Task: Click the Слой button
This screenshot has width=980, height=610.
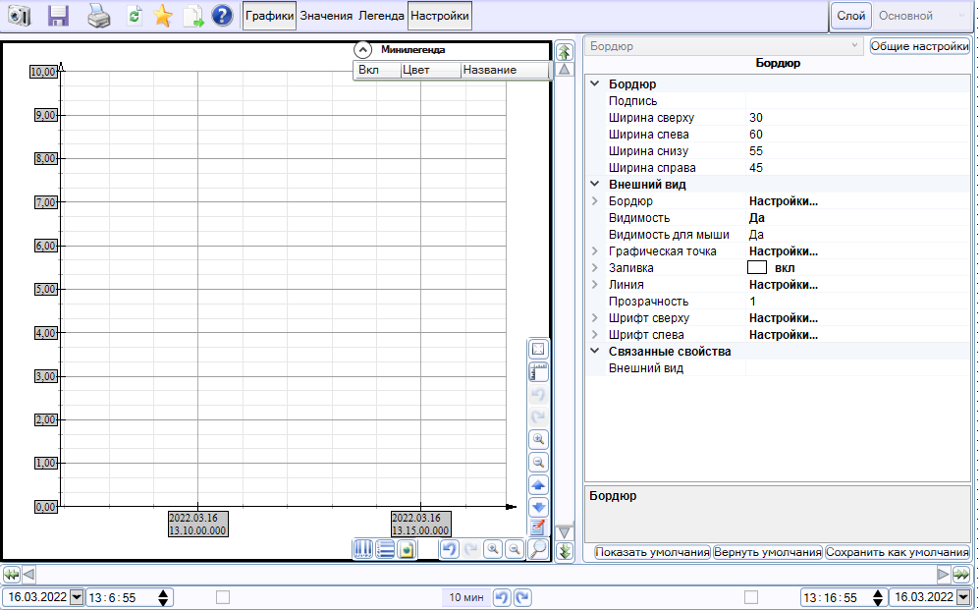Action: [x=850, y=16]
